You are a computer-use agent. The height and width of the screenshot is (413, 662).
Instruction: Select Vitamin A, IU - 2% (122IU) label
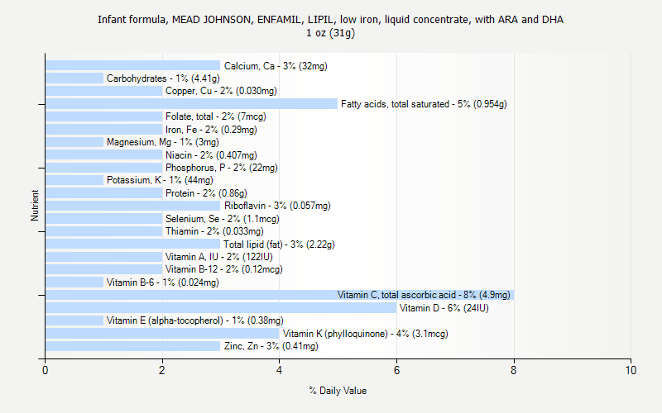click(x=219, y=257)
